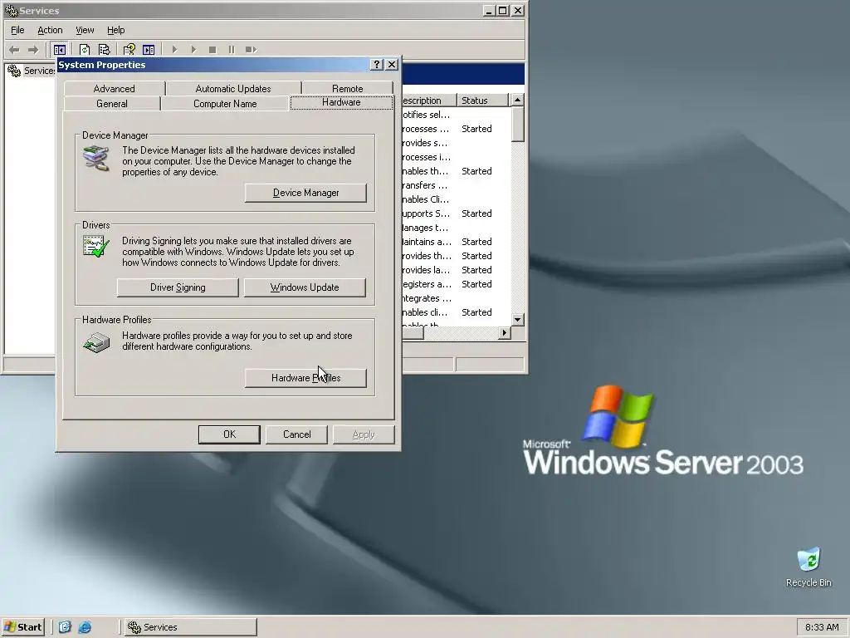Click the 'ntegrates ...' description cell
Viewport: 850px width, 638px height.
[x=427, y=298]
